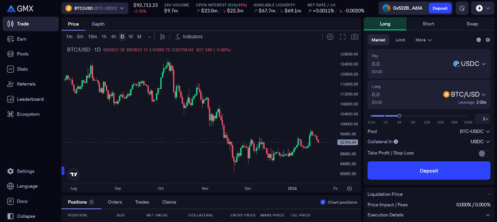Expand Execution Details section

[429, 215]
